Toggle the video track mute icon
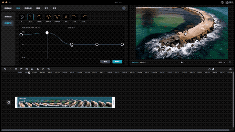This screenshot has width=235, height=132. click(9, 102)
